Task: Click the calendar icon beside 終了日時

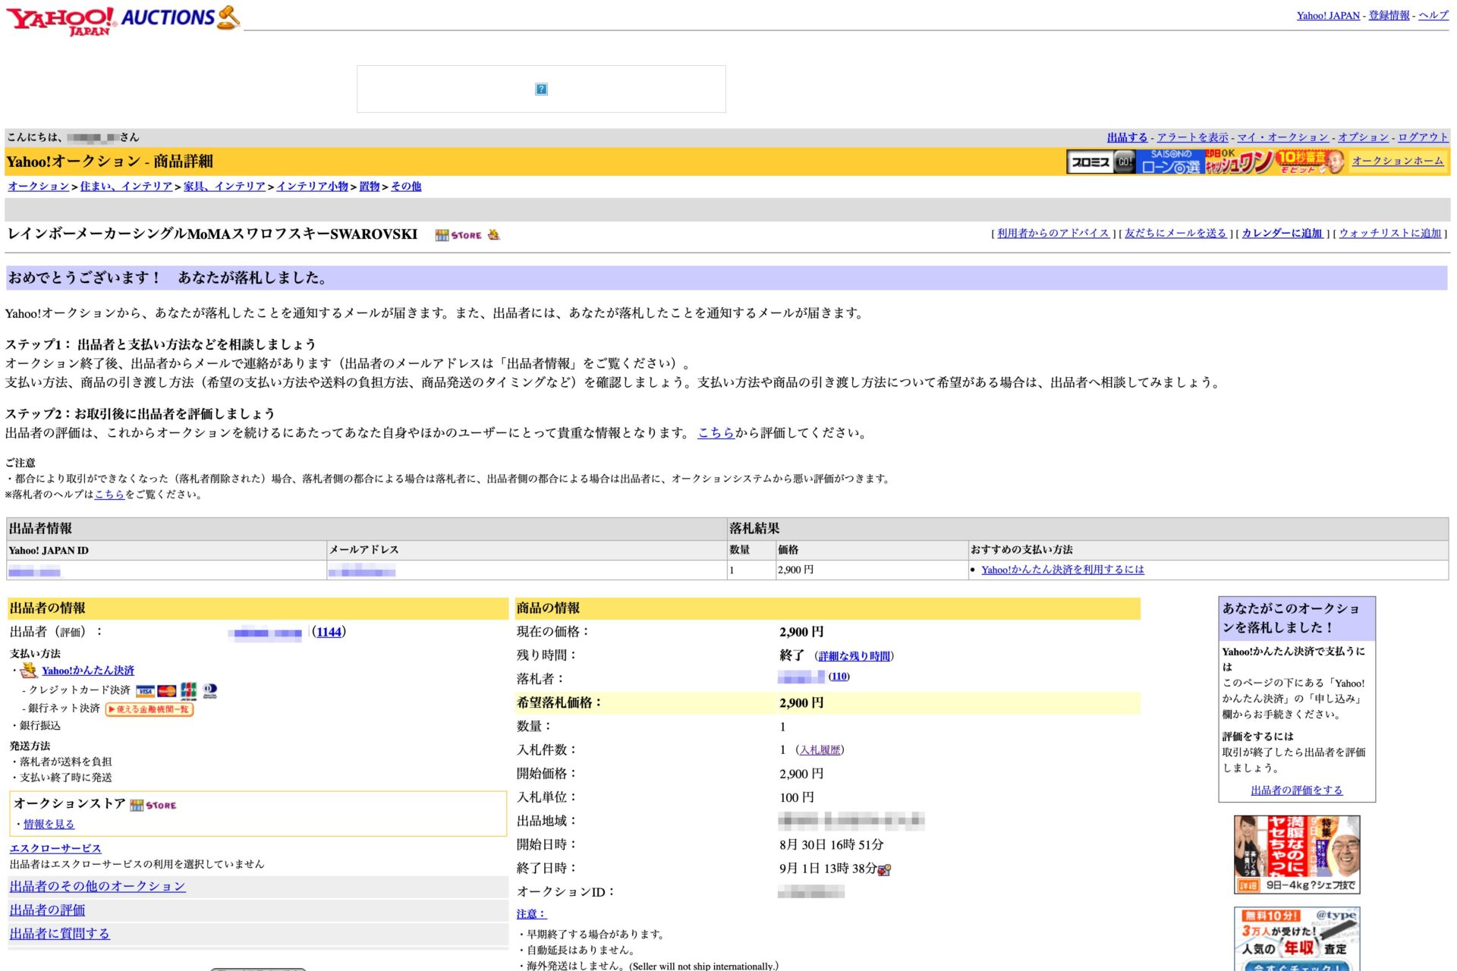Action: pos(885,870)
